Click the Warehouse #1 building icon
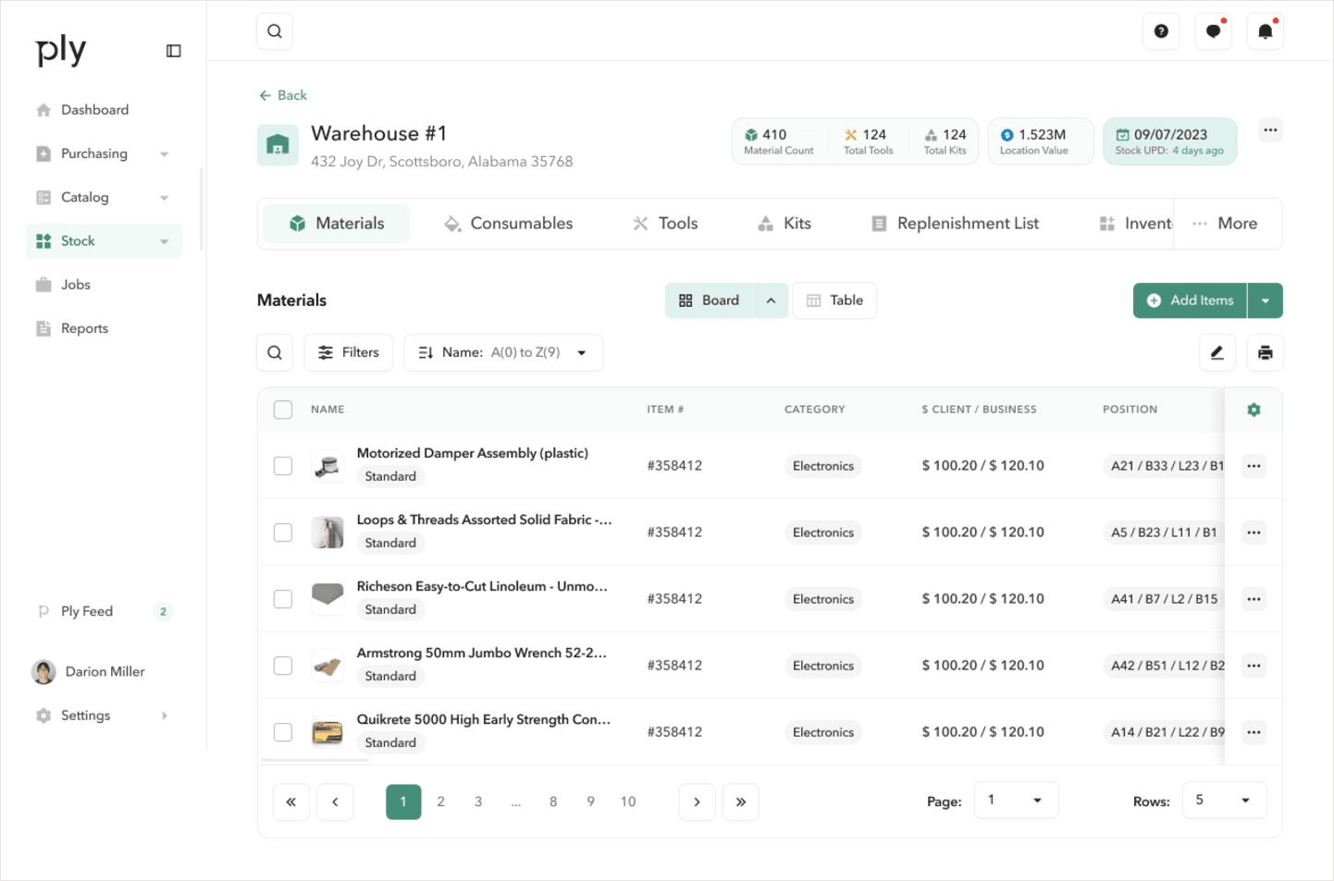The image size is (1334, 881). click(278, 145)
